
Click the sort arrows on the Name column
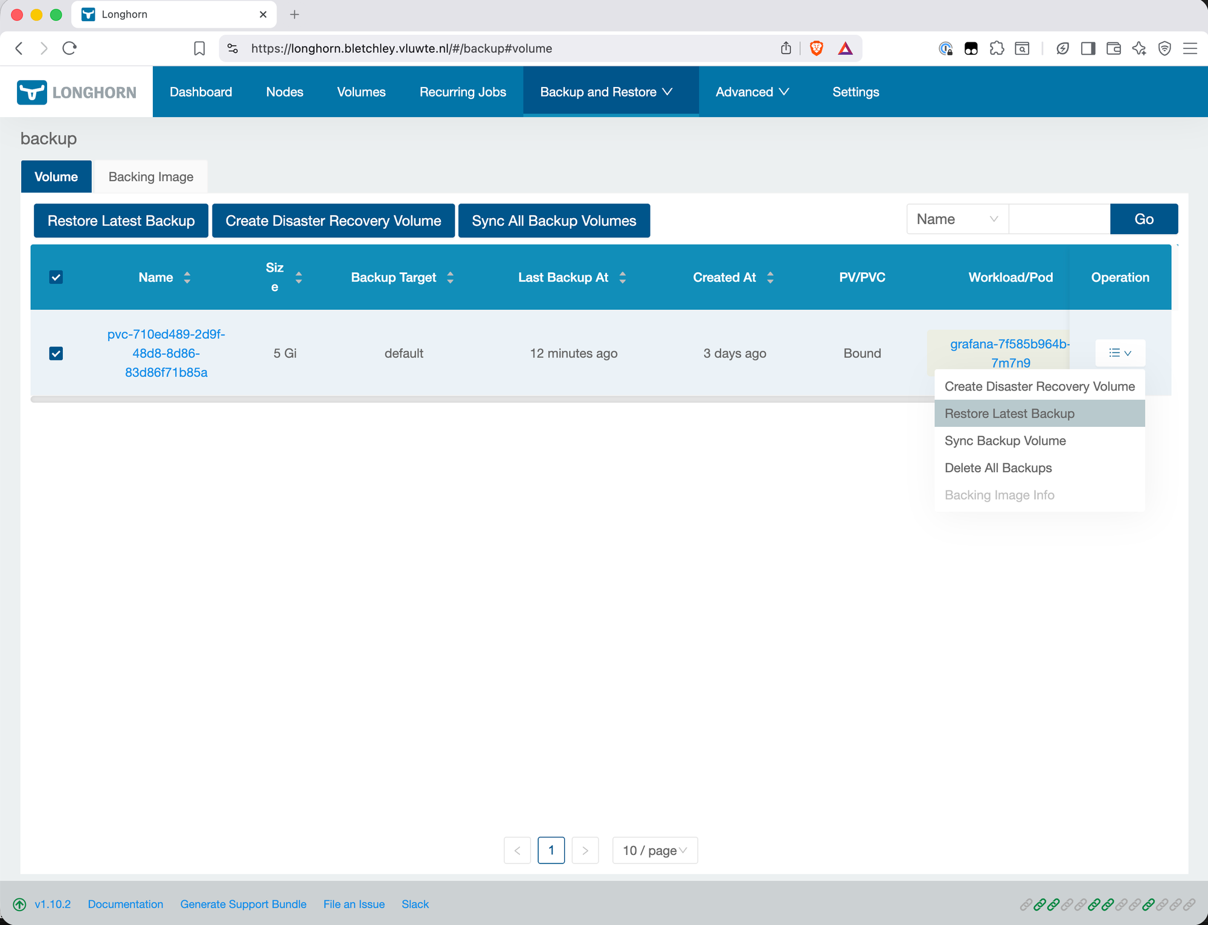click(187, 277)
